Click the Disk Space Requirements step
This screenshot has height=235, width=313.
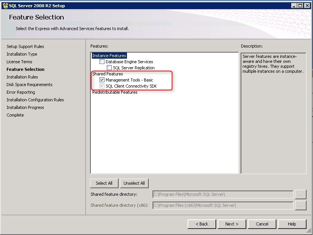click(x=29, y=85)
